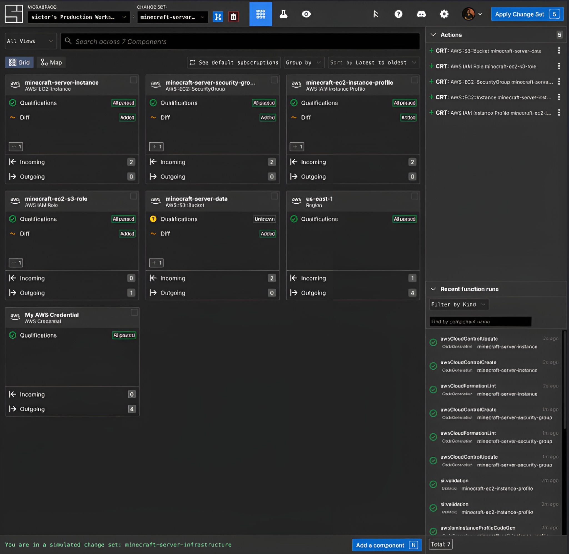Click the function runs list scrollbar

pyautogui.click(x=564, y=380)
